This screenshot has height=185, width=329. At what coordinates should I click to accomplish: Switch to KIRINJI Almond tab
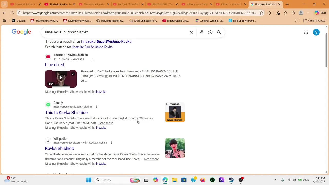click(231, 4)
